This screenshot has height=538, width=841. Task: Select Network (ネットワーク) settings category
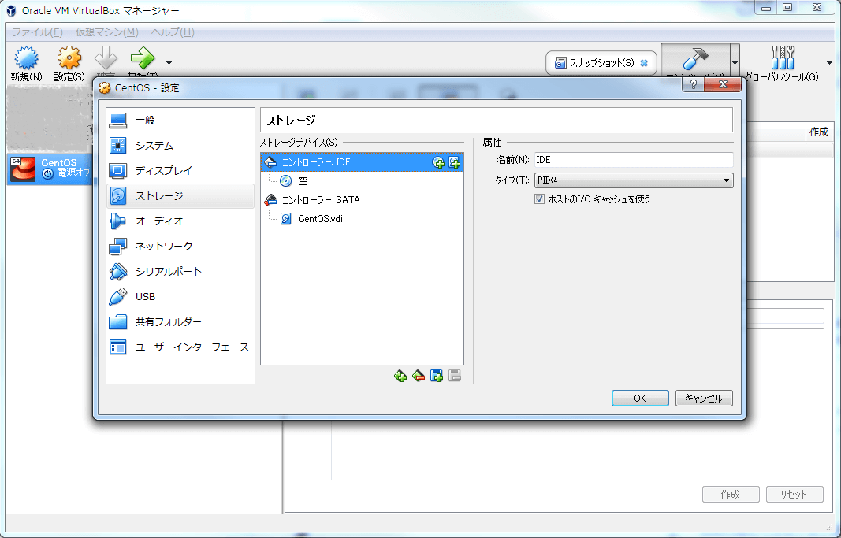(x=180, y=246)
